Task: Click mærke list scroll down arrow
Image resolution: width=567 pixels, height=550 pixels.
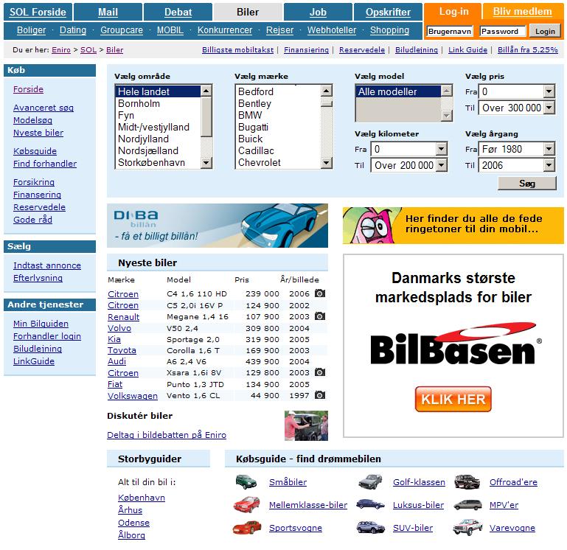Action: pyautogui.click(x=326, y=163)
